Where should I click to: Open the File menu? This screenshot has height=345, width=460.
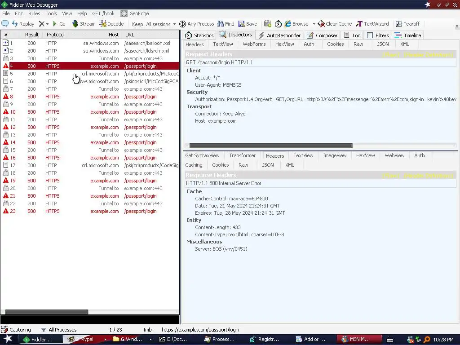[6, 13]
